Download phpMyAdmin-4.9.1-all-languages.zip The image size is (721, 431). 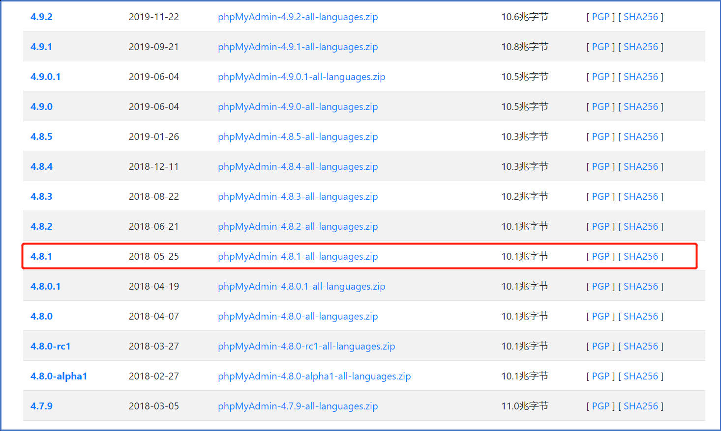point(298,47)
